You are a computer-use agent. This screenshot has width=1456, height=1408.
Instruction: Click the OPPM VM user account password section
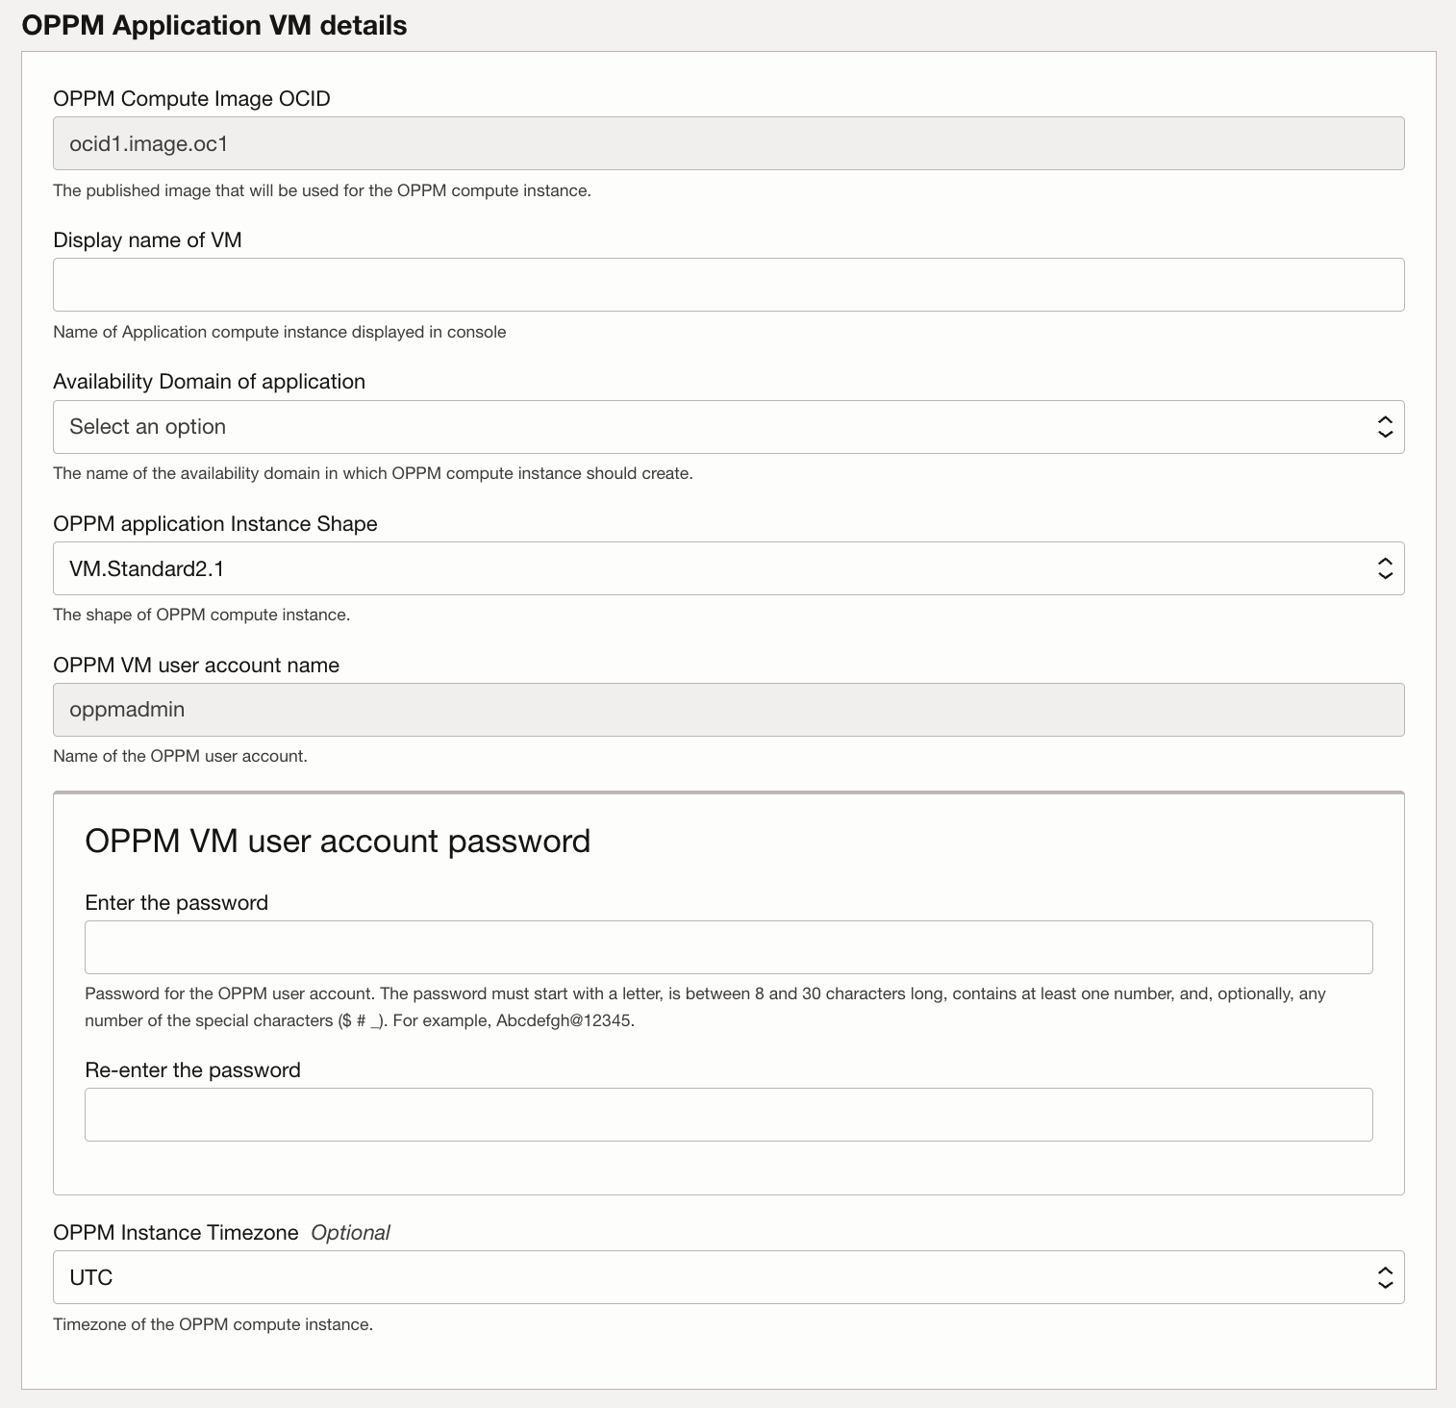pos(338,841)
